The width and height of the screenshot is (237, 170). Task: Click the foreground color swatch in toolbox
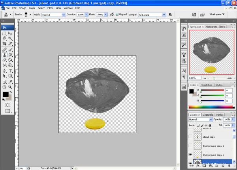pos(6,94)
